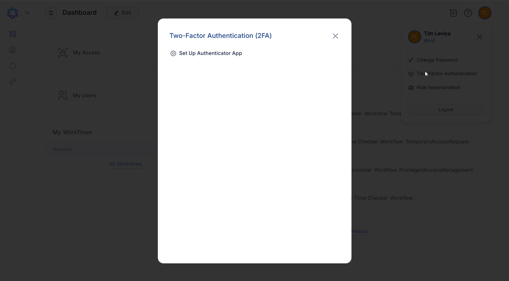Open the History link
This screenshot has width=509, height=281.
point(360,231)
